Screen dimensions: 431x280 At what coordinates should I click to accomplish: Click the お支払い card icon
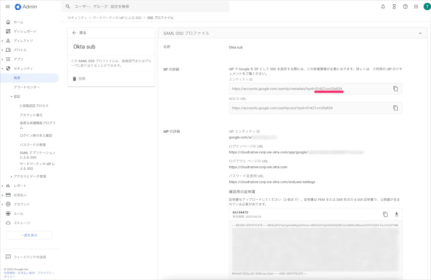click(8, 195)
